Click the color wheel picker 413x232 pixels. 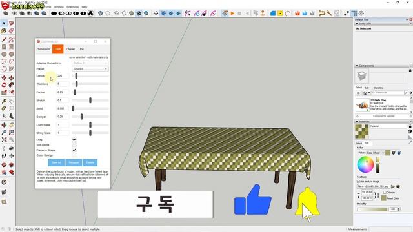click(366, 164)
